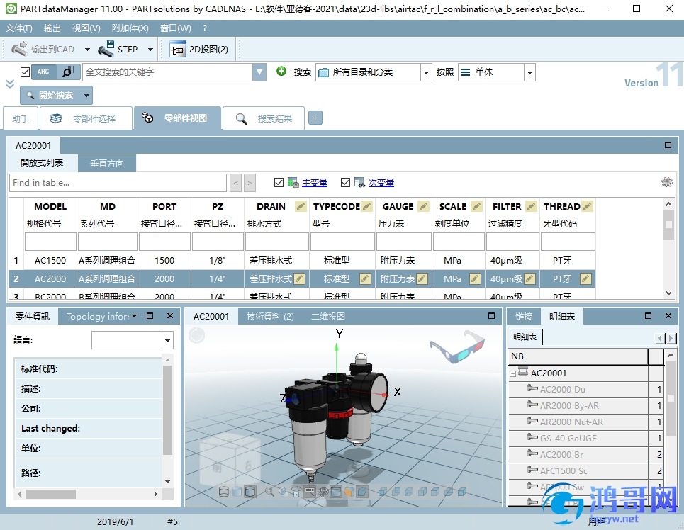This screenshot has height=530, width=684.
Task: Maximize the AC20001 table panel
Action: (668, 145)
